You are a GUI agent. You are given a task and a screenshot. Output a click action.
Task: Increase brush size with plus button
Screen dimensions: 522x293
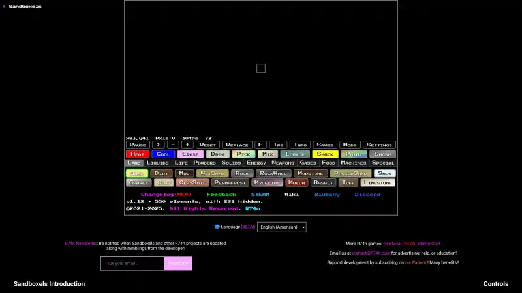pyautogui.click(x=187, y=145)
